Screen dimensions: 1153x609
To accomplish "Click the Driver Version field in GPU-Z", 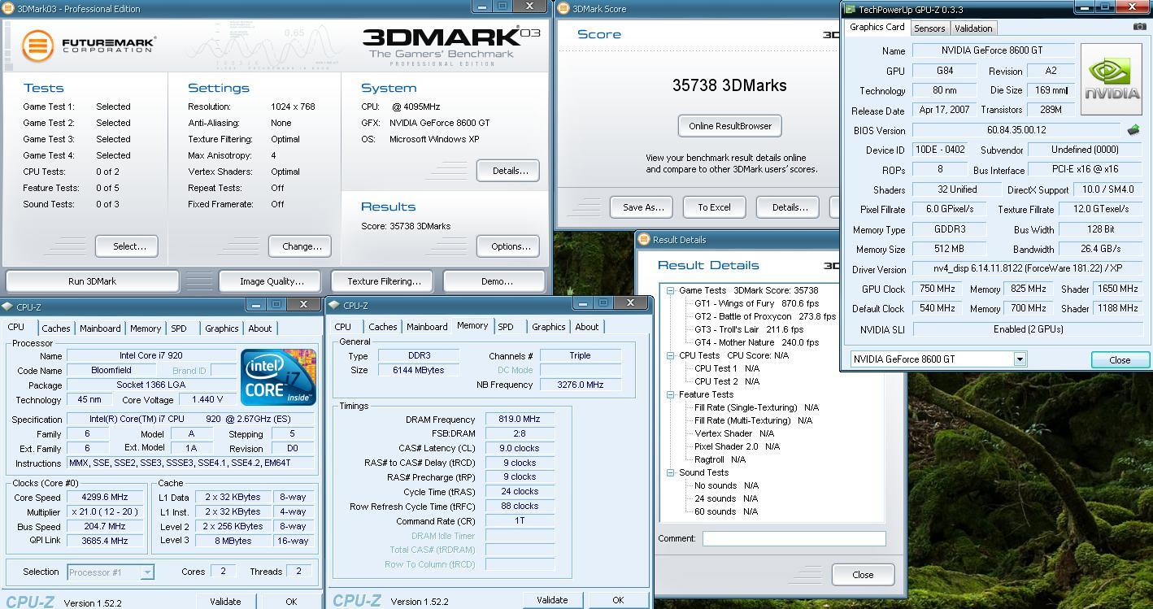I will [1027, 269].
